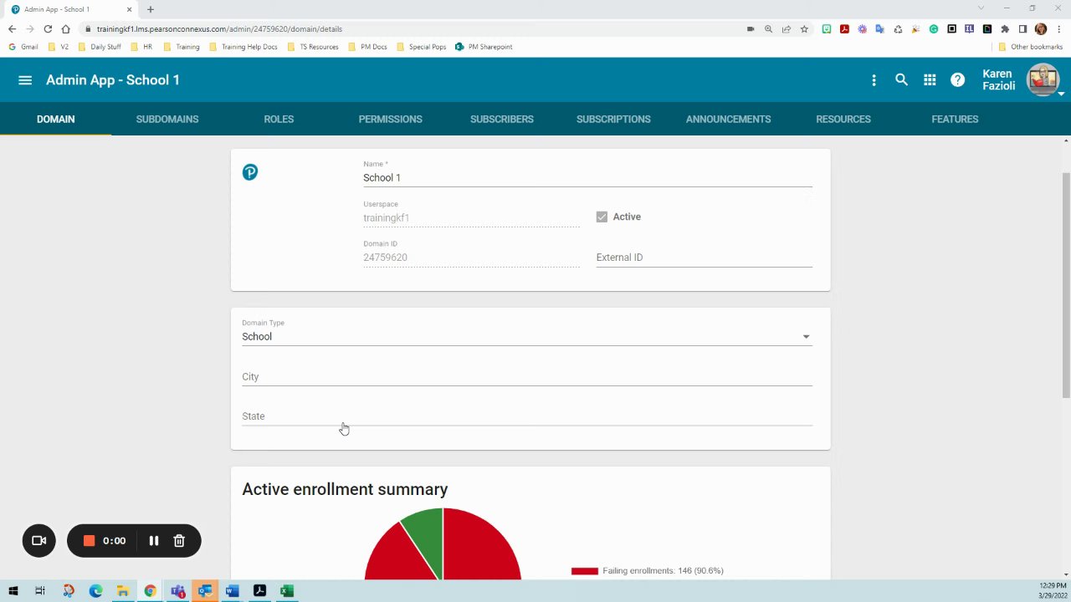Toggle the recorder camera button
This screenshot has width=1071, height=602.
point(38,541)
